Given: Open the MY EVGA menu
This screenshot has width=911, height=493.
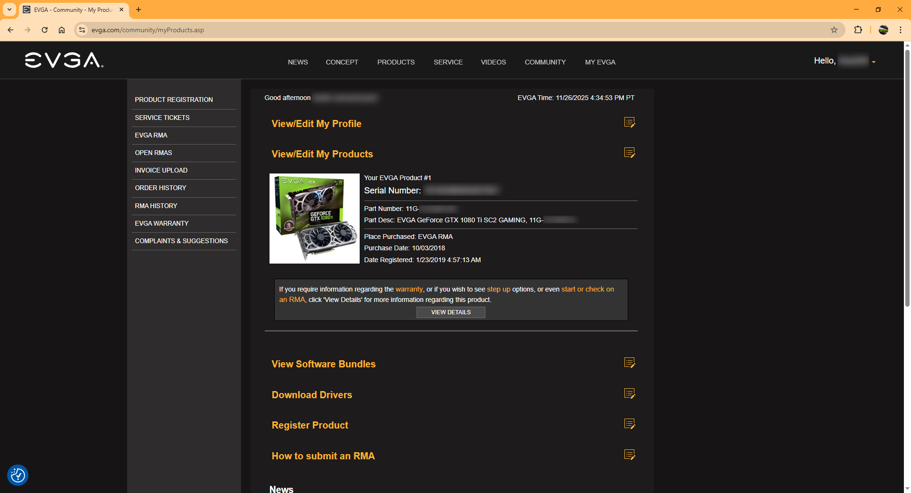Looking at the screenshot, I should [600, 62].
